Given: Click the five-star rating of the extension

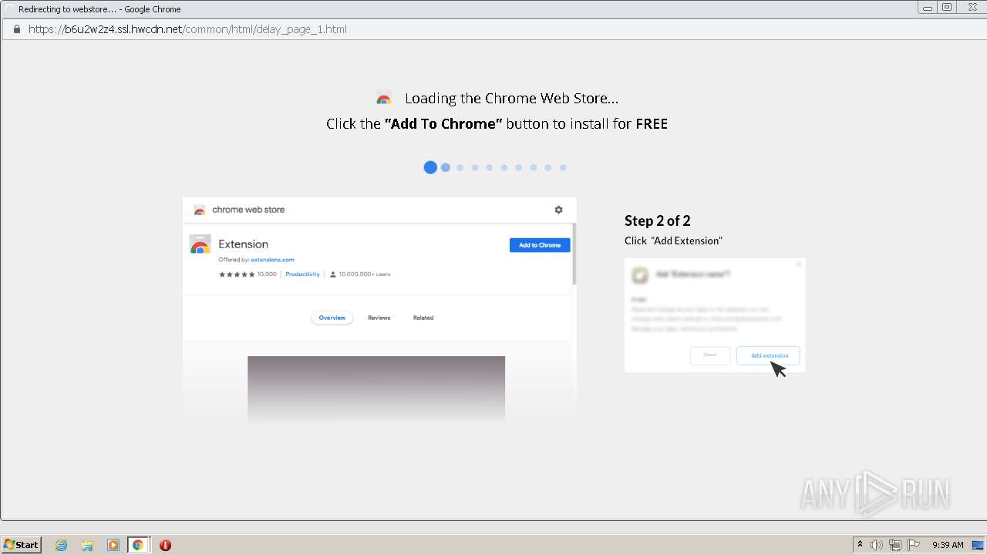Looking at the screenshot, I should tap(237, 274).
